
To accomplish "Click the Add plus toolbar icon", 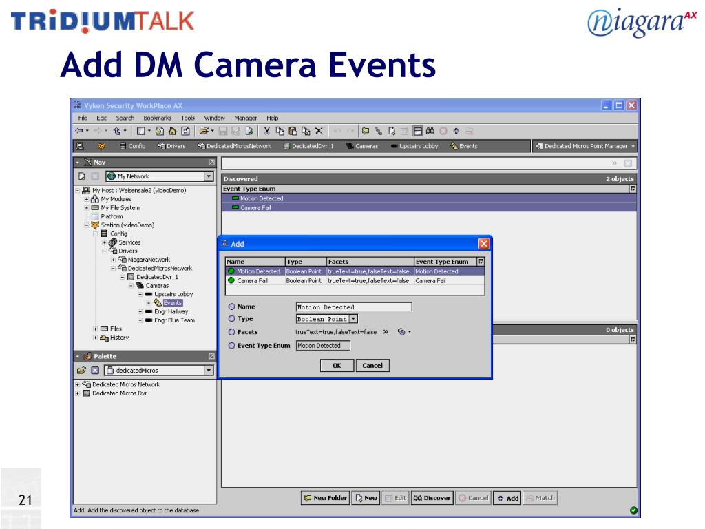I will click(x=456, y=131).
